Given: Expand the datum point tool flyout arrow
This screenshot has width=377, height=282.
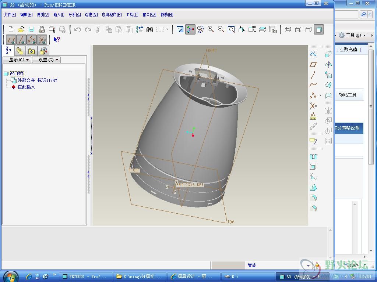Looking at the screenshot, I should pos(320,95).
